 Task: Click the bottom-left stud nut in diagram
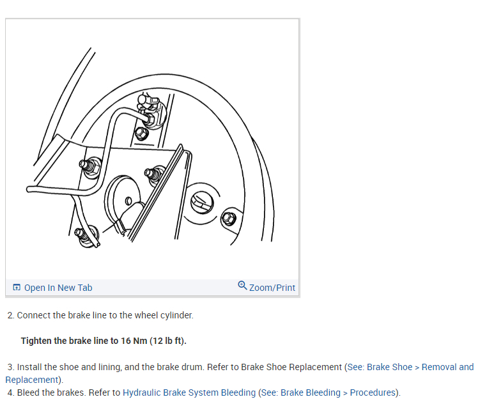pos(86,236)
